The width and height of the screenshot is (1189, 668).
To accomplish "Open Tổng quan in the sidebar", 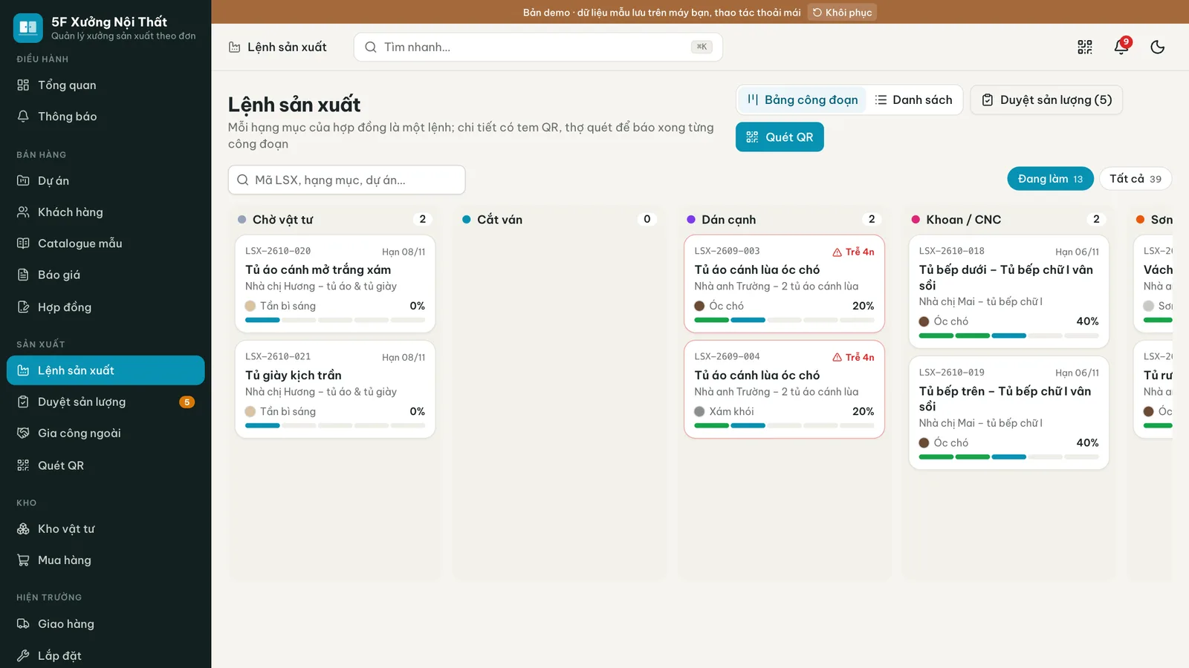I will point(106,85).
